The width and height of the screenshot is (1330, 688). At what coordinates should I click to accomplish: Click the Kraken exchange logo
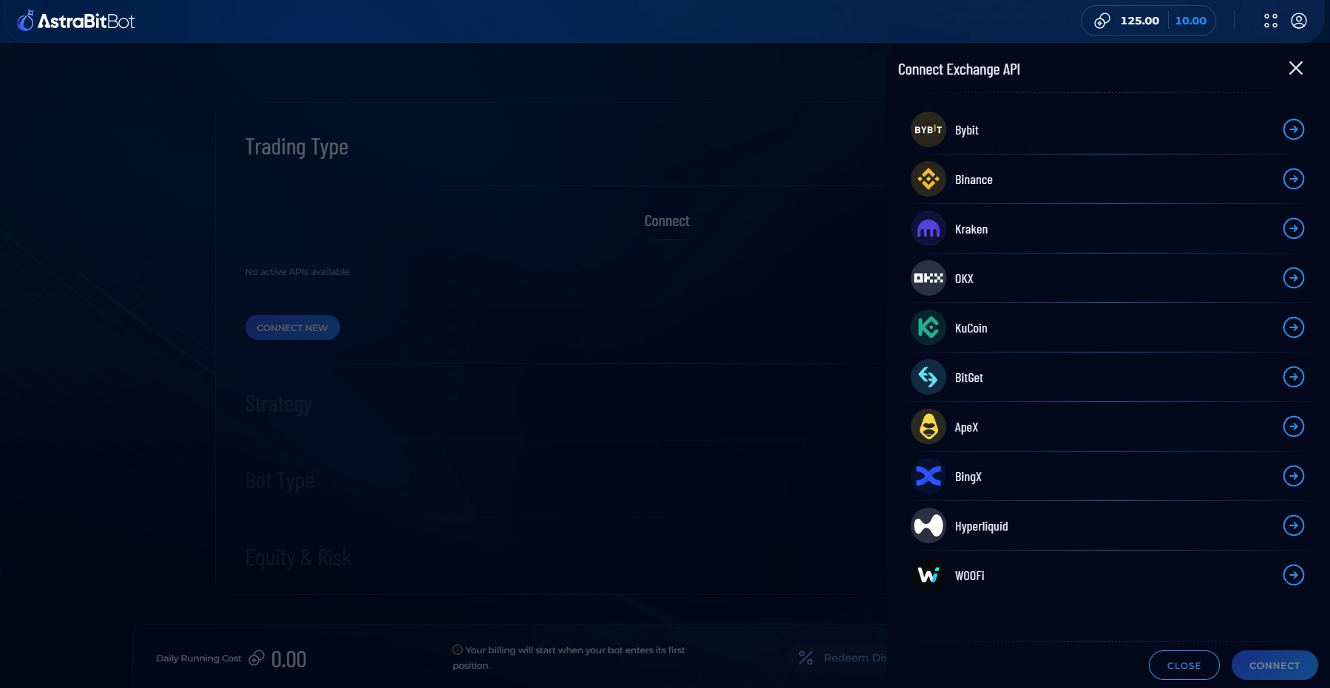tap(929, 228)
